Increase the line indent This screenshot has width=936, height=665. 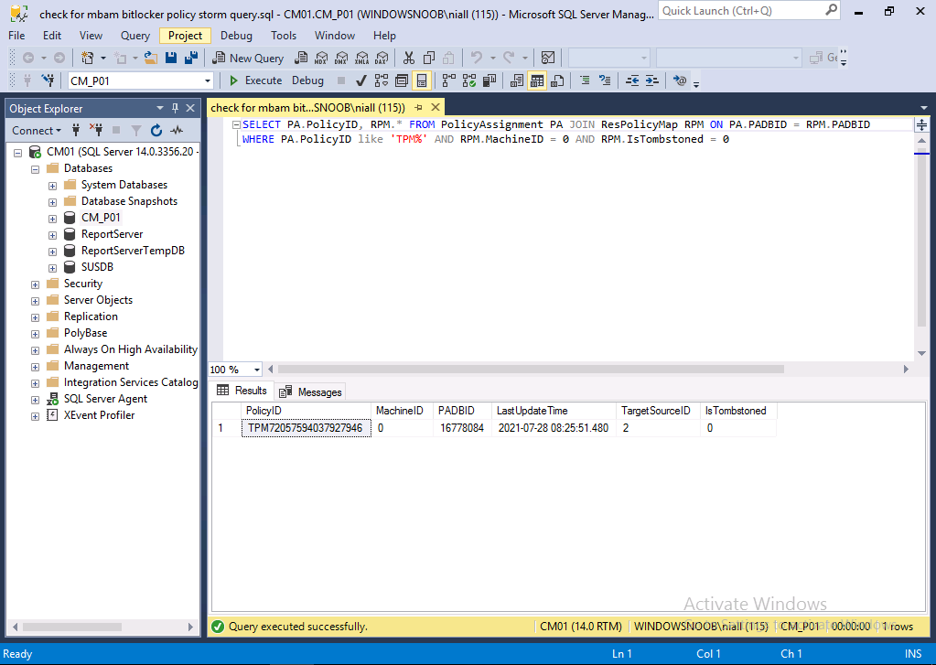pos(651,80)
